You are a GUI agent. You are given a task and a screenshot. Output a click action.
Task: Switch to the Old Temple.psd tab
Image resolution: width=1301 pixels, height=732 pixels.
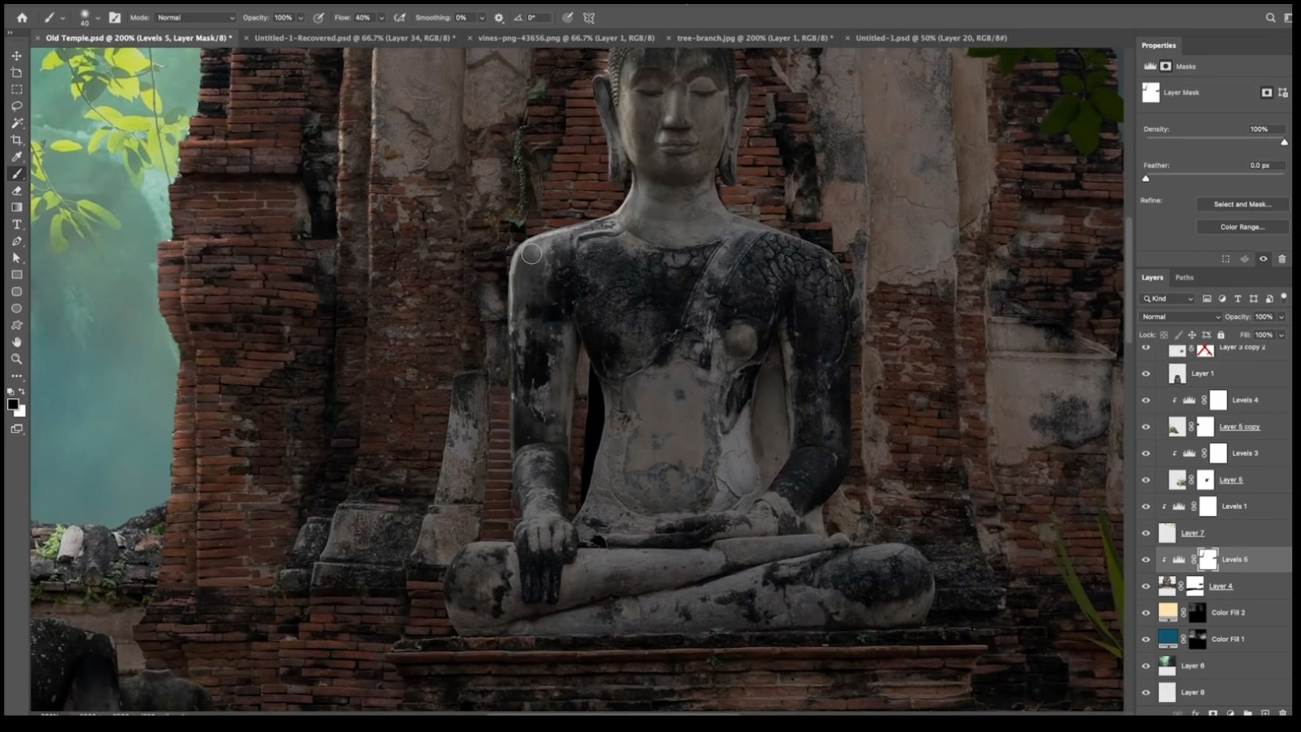(x=139, y=38)
